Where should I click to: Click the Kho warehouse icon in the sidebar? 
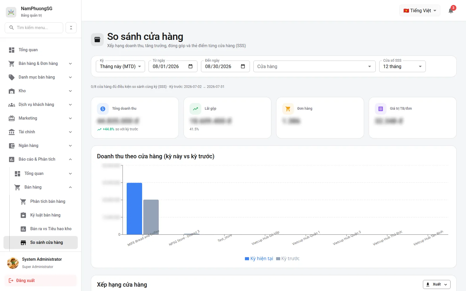pyautogui.click(x=12, y=91)
